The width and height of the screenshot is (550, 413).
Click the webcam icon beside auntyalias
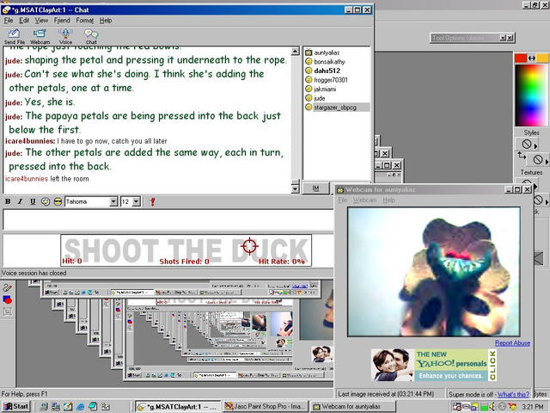pos(309,52)
